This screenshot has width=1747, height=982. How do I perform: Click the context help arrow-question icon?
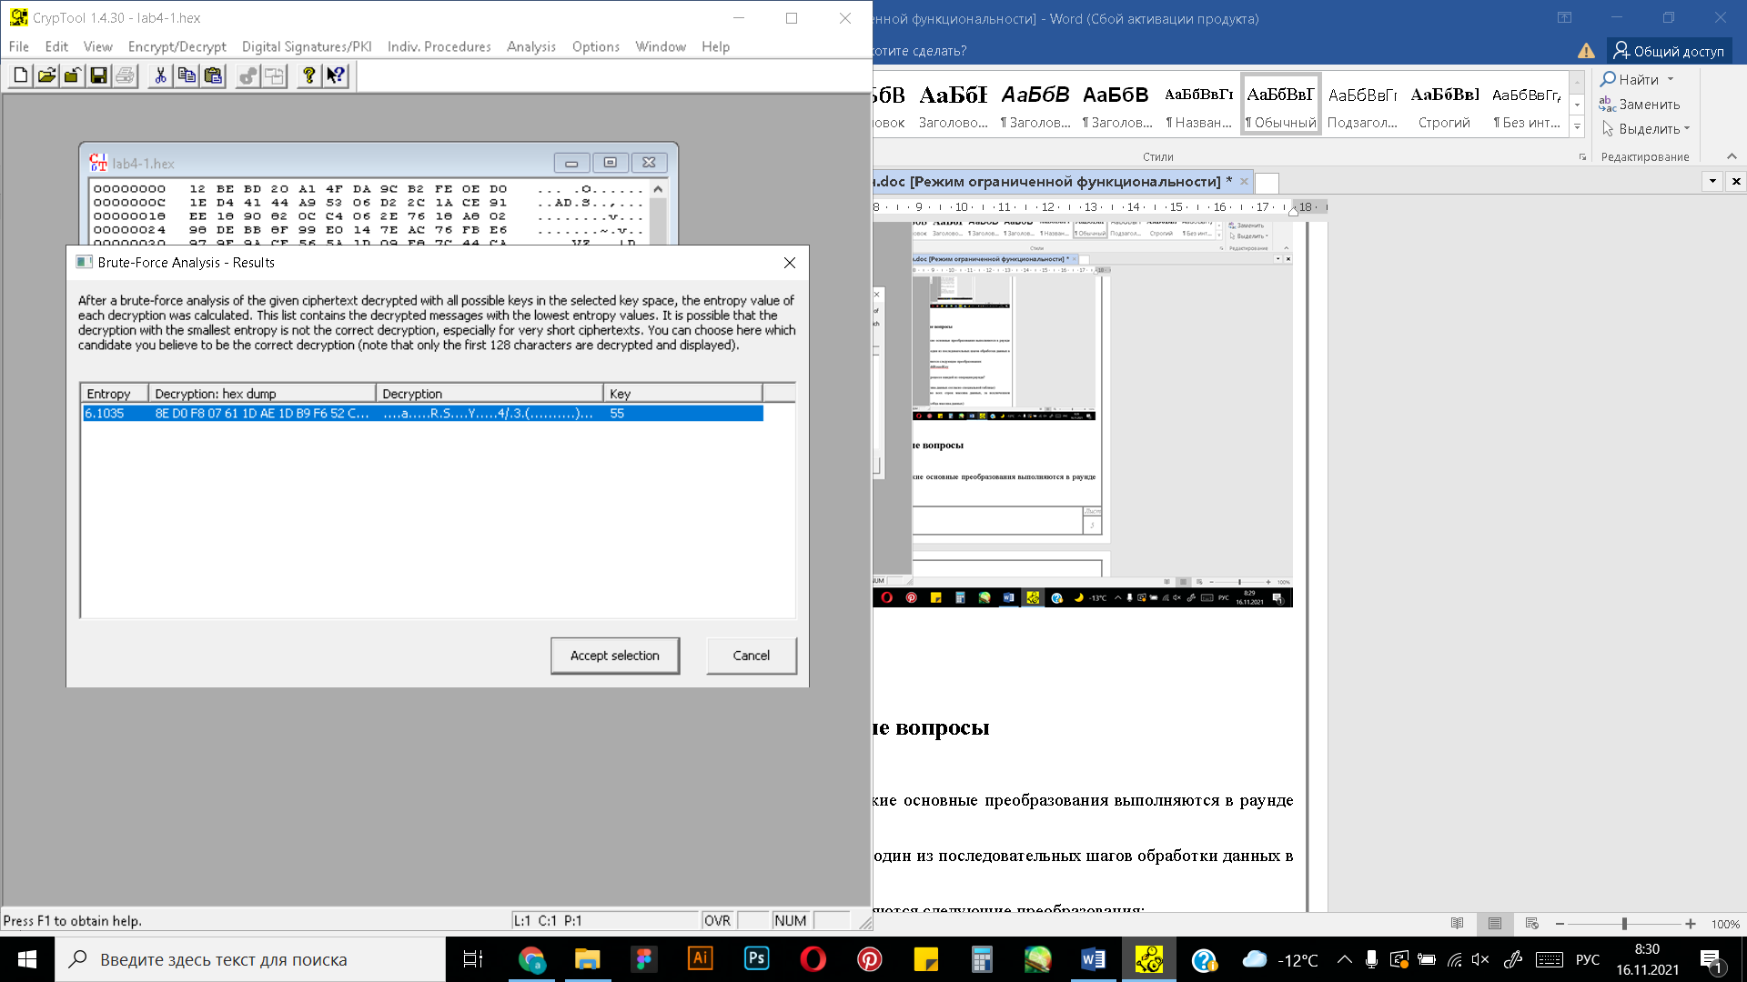click(x=336, y=75)
